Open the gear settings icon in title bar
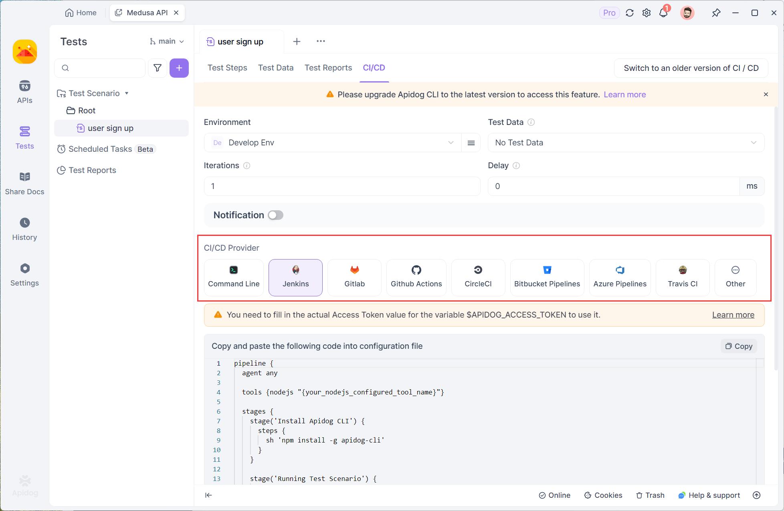 click(x=647, y=13)
